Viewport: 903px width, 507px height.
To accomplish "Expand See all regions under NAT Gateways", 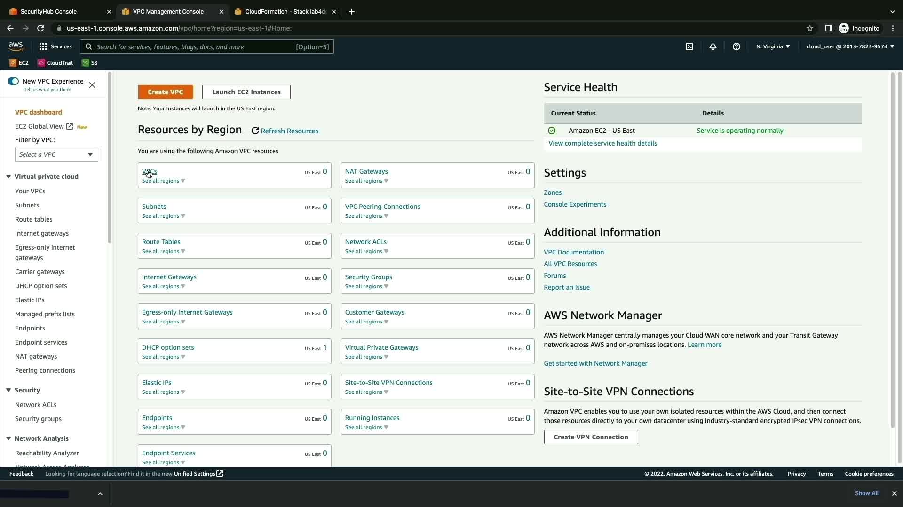I will pos(366,181).
